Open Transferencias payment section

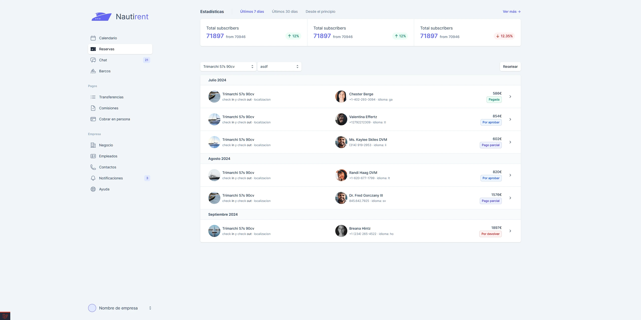[111, 97]
